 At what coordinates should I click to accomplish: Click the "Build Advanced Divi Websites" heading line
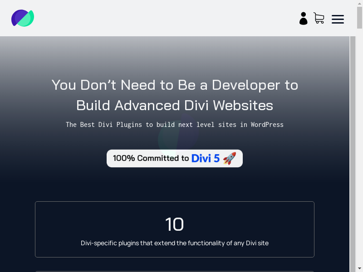pos(175,105)
